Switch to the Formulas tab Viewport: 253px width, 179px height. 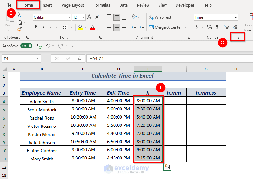click(102, 5)
